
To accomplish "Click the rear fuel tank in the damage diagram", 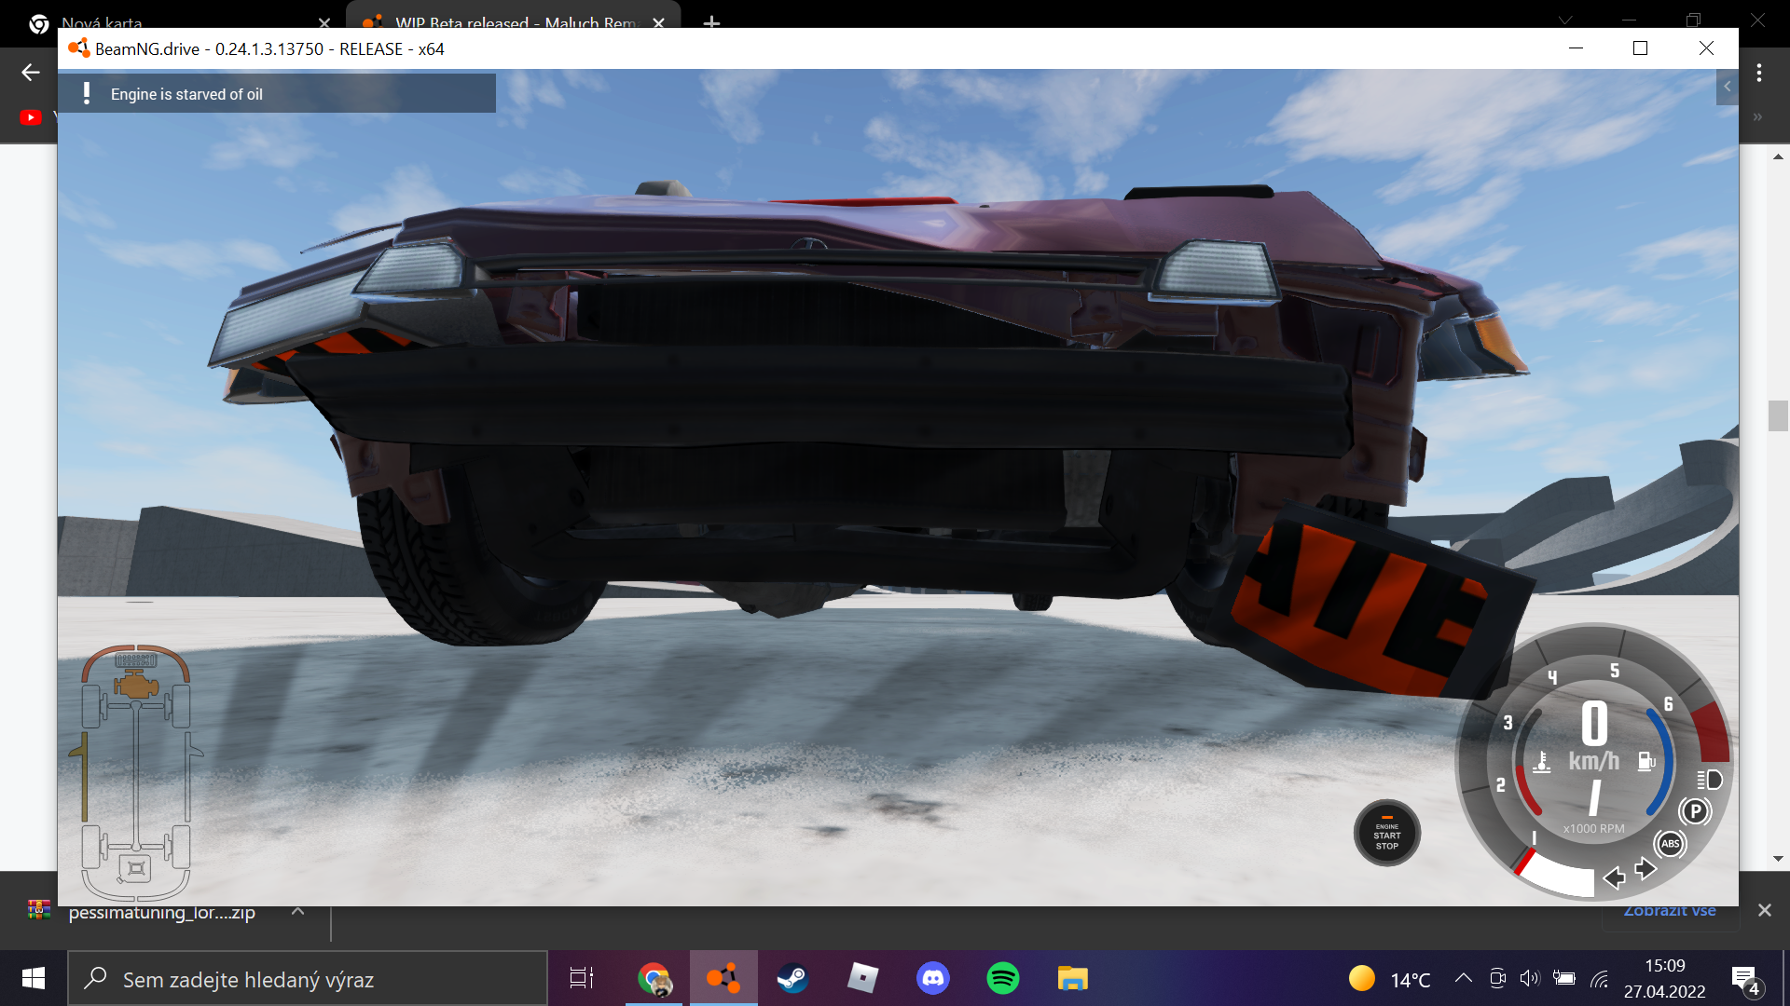I will tap(136, 869).
